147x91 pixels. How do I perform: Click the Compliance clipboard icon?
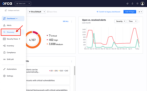click(x=4, y=52)
